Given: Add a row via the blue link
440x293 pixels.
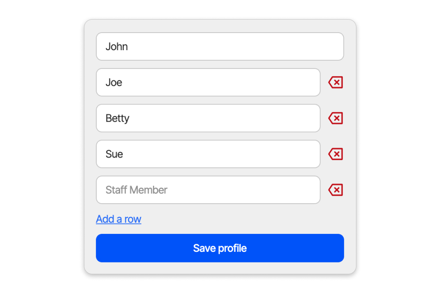Looking at the screenshot, I should (118, 219).
